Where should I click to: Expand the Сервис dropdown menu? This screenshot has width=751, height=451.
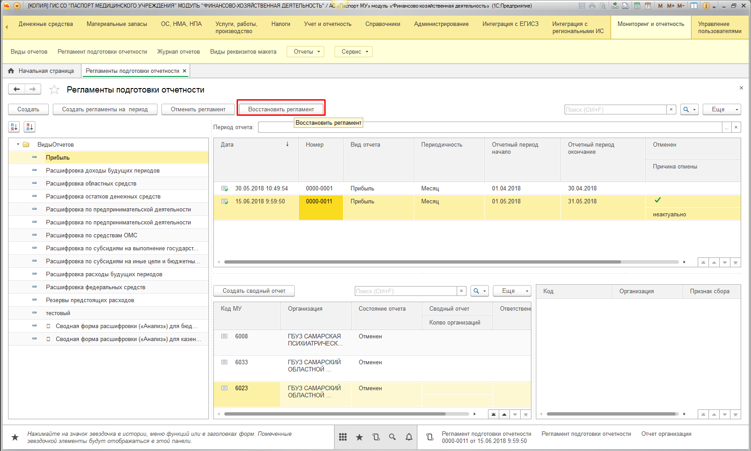pyautogui.click(x=354, y=52)
